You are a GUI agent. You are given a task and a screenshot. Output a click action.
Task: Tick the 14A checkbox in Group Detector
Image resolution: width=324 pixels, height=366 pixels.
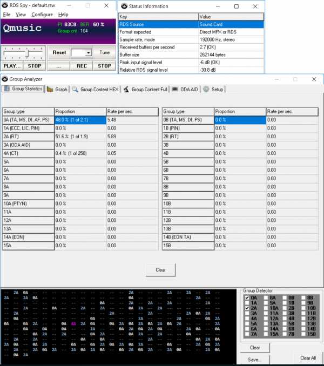click(266, 329)
